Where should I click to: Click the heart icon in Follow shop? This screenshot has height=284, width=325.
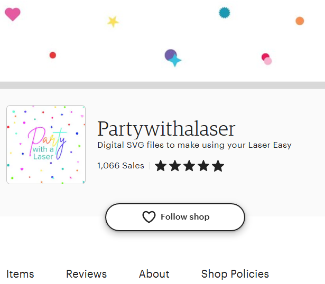point(149,217)
